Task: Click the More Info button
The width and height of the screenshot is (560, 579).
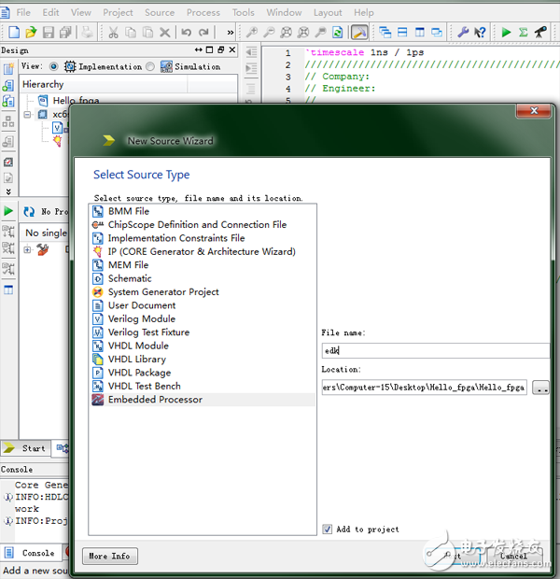Action: click(x=109, y=556)
